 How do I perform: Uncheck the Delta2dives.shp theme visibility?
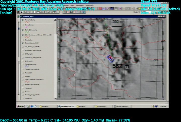click(23, 30)
